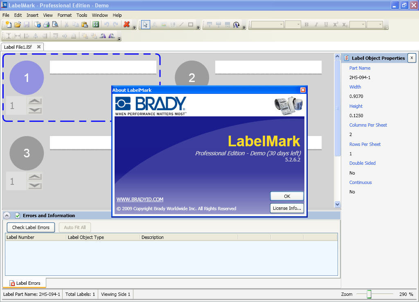Click the Paste clipboard icon
This screenshot has width=419, height=302.
[85, 25]
